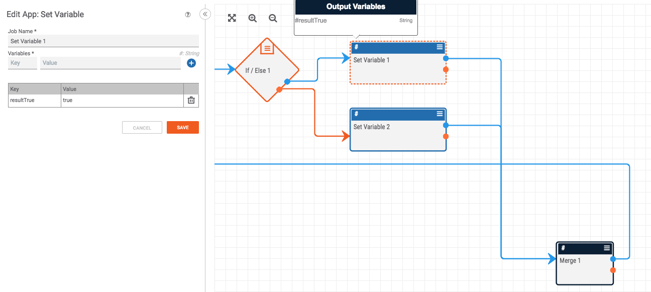Image resolution: width=651 pixels, height=292 pixels.
Task: Click the variable Value input field
Action: 110,63
